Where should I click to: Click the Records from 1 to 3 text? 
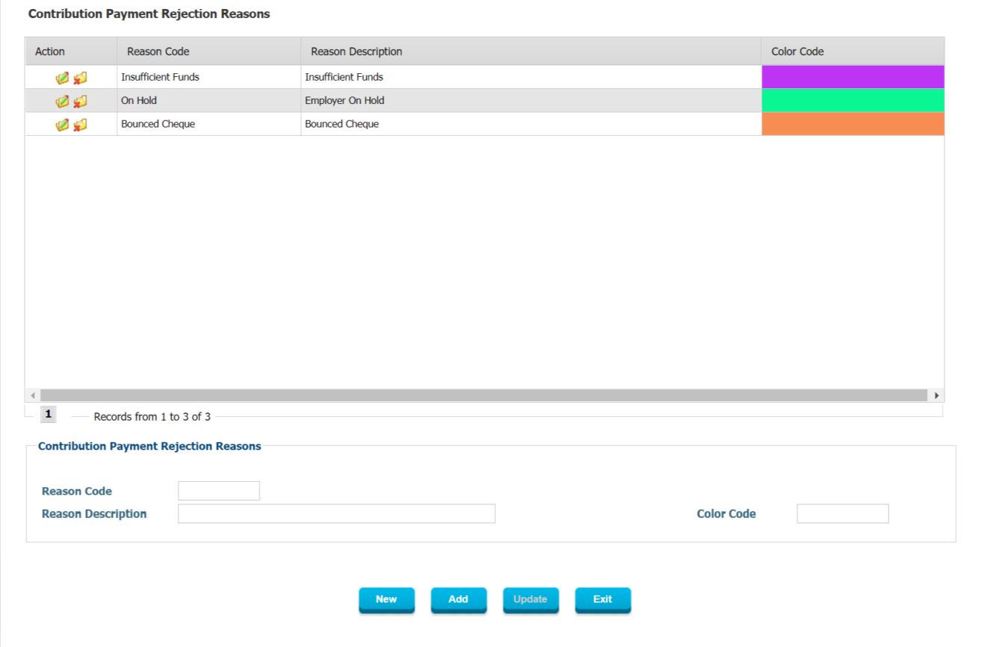152,417
